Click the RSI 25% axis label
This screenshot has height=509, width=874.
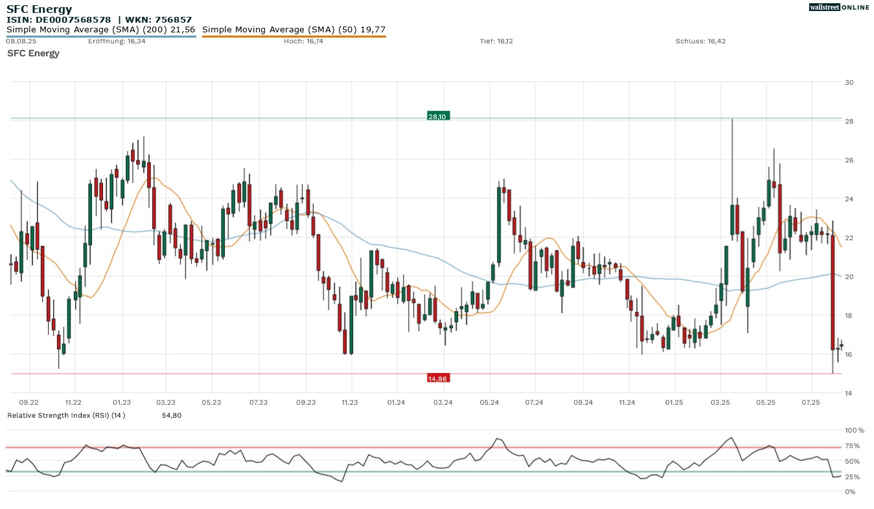coord(852,477)
